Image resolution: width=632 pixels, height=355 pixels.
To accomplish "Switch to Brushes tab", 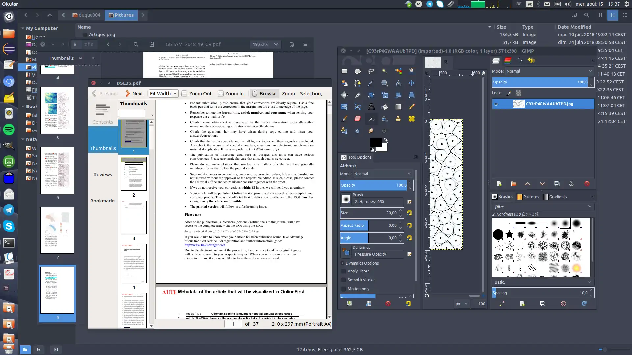I will click(502, 197).
